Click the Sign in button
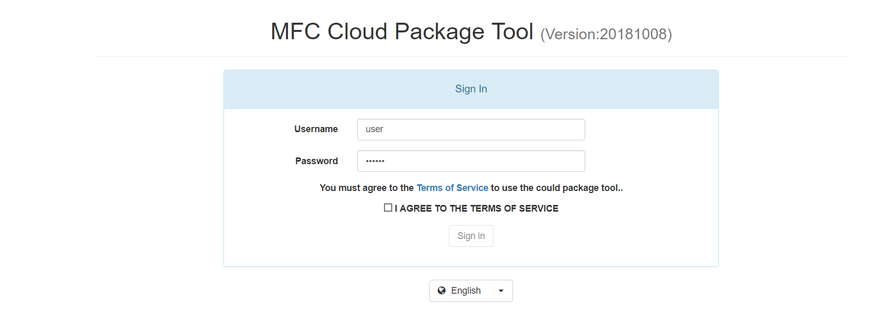The image size is (882, 319). tap(471, 236)
